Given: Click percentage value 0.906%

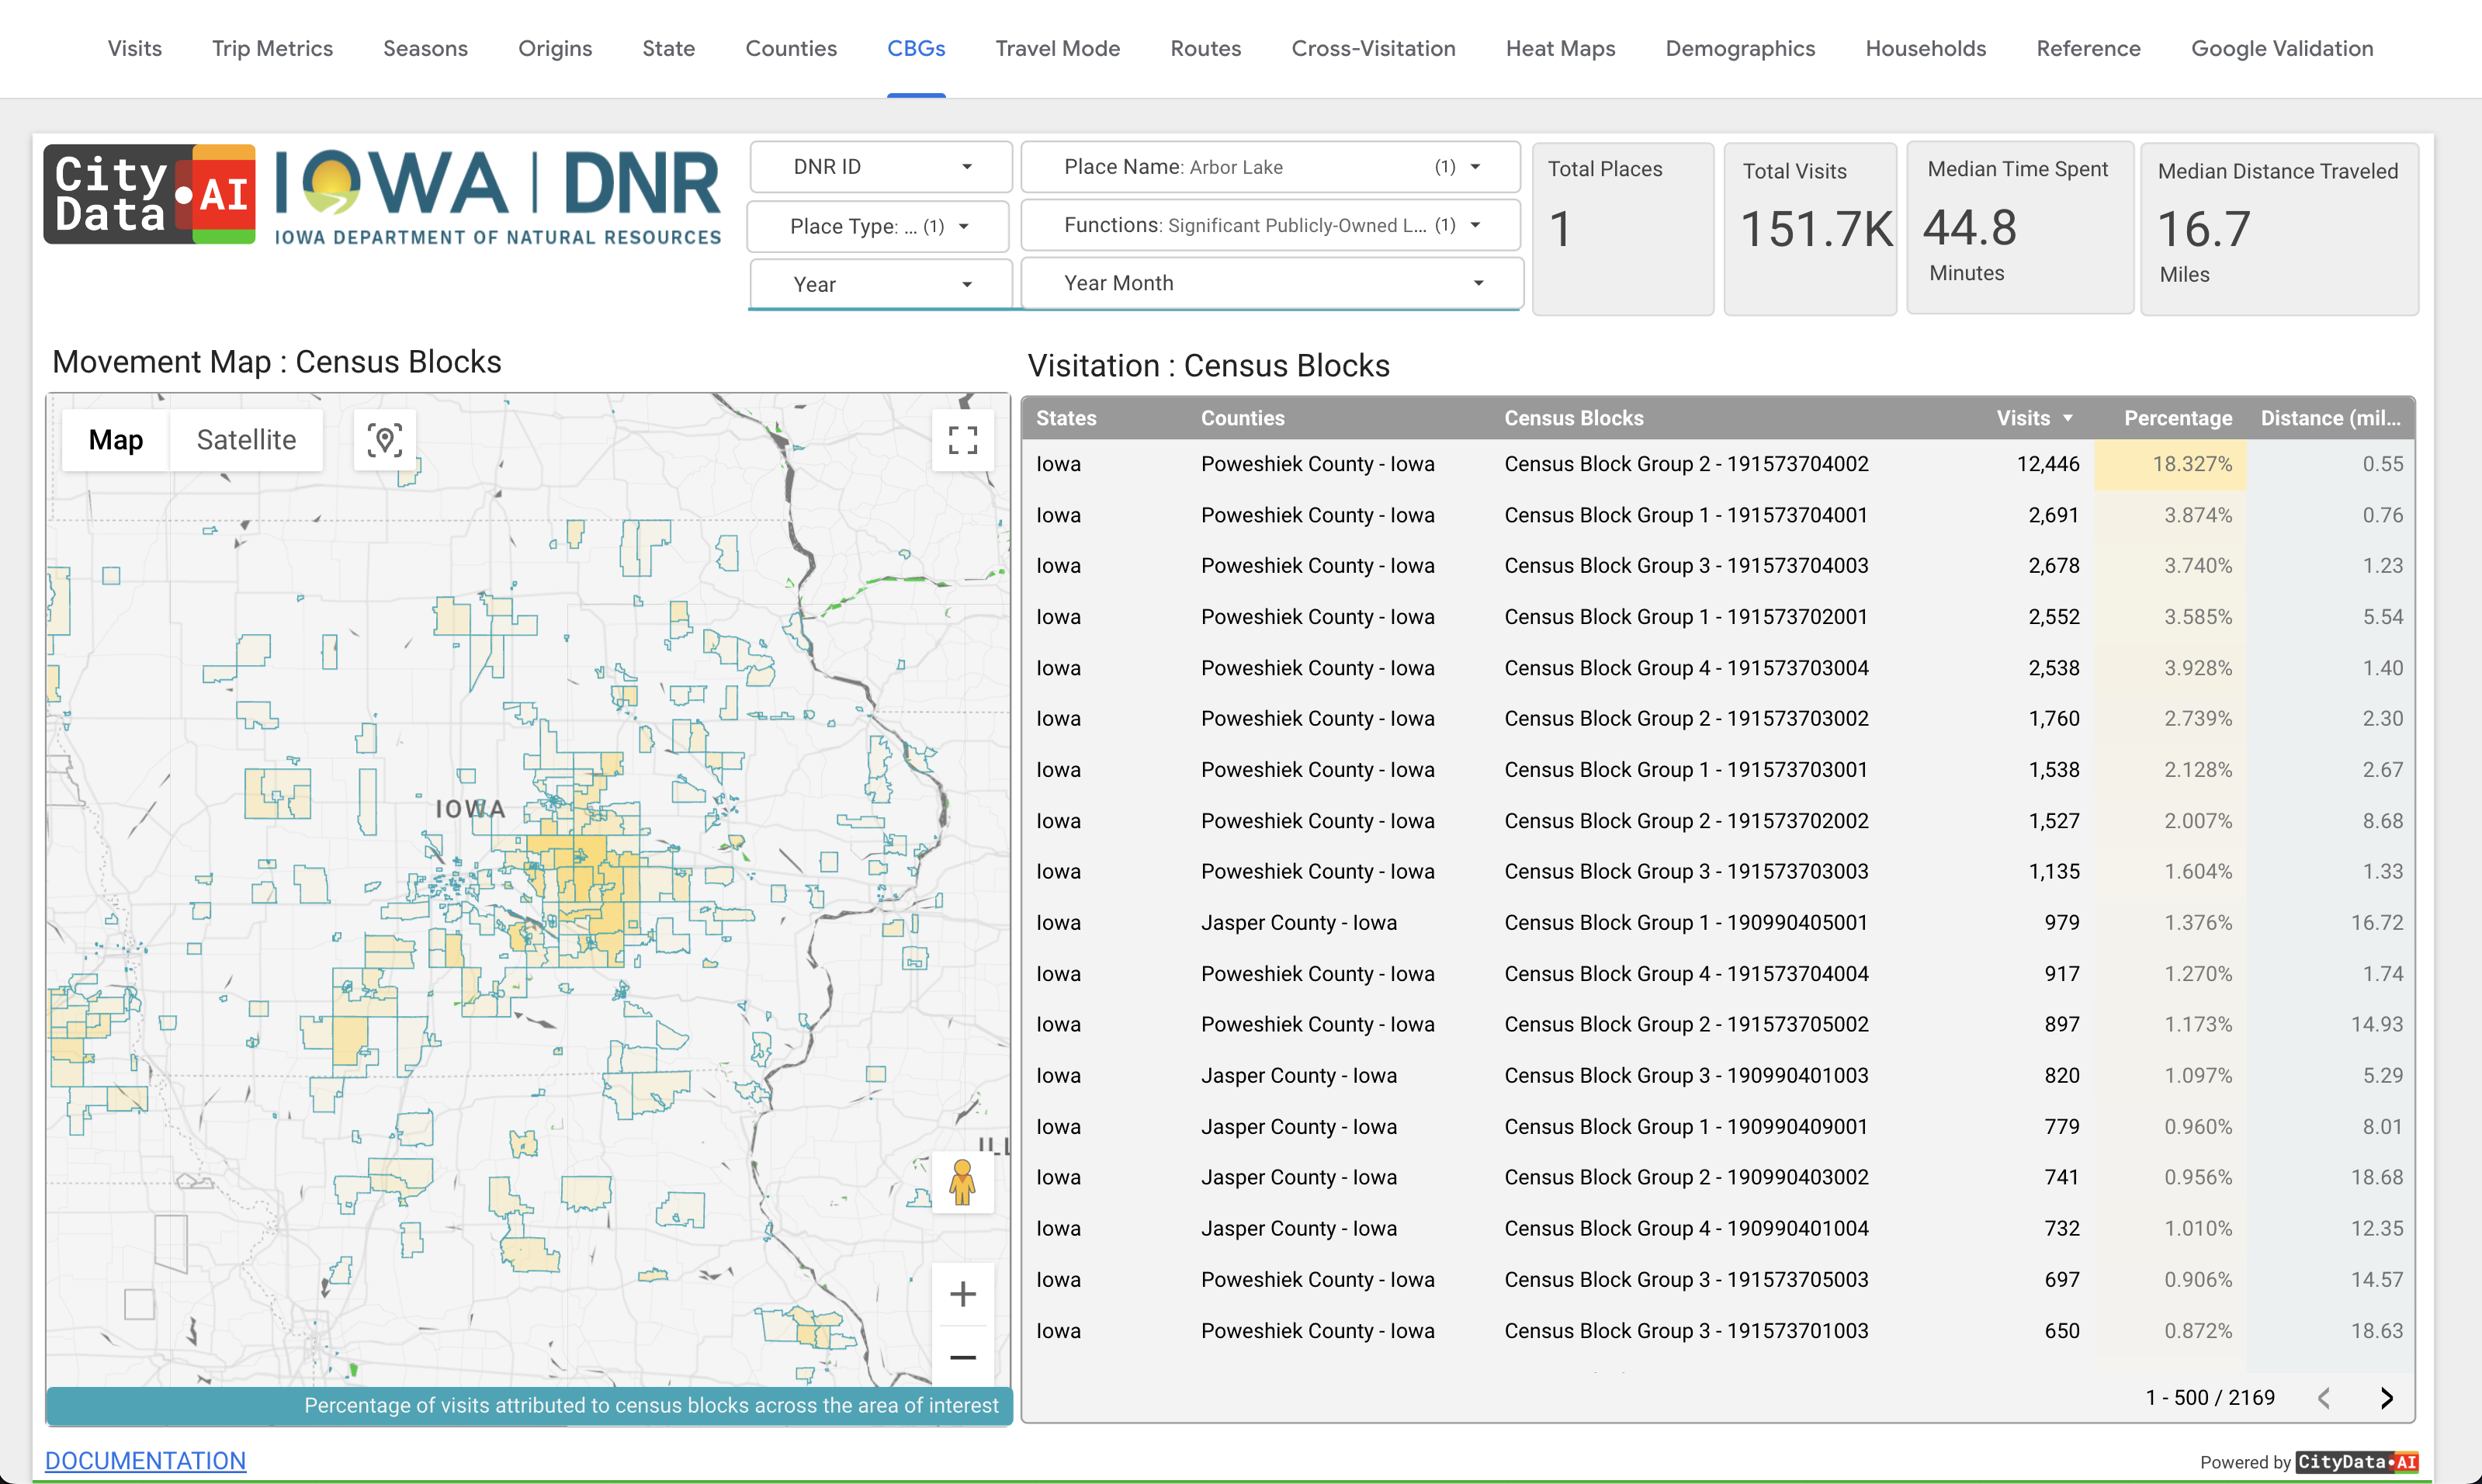Looking at the screenshot, I should coord(2198,1279).
